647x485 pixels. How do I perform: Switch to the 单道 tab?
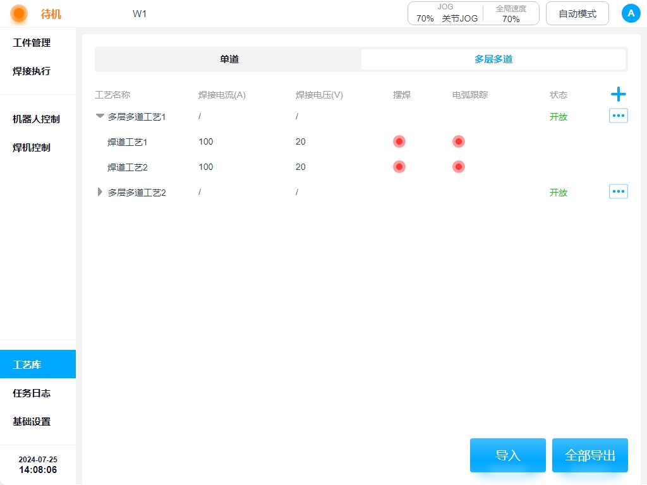tap(229, 59)
